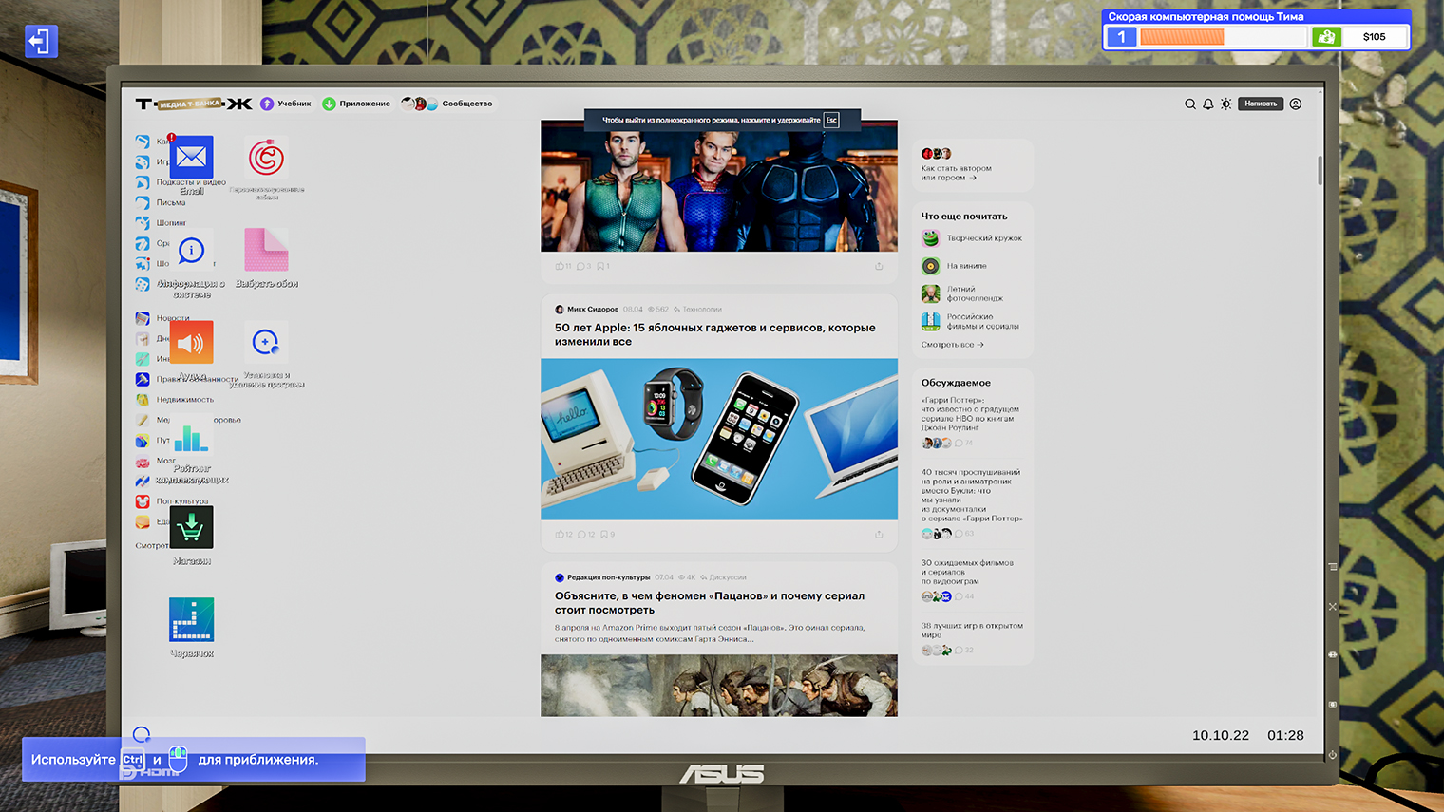Expand Смотреть все under Что еще почитать
This screenshot has width=1444, height=812.
[x=952, y=345]
